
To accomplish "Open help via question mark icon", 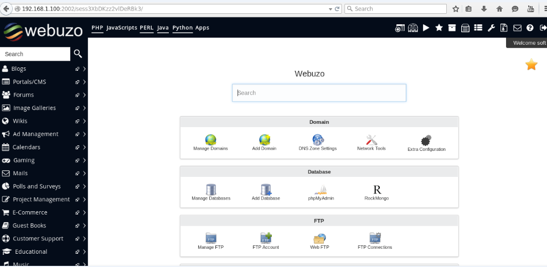I will coord(530,28).
